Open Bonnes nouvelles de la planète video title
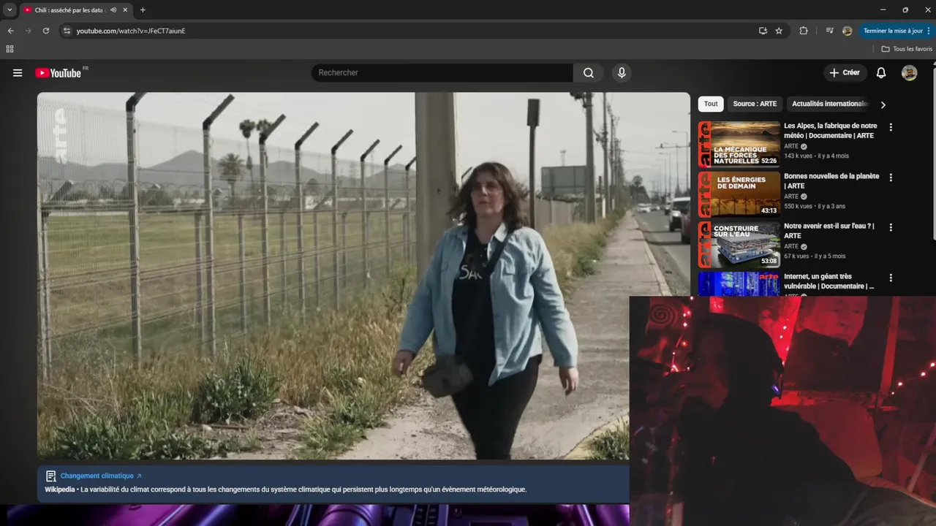936x526 pixels. pos(831,181)
